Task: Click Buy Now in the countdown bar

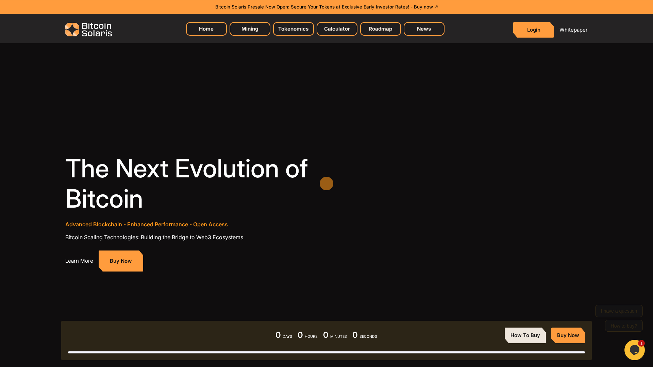Action: tap(568, 335)
